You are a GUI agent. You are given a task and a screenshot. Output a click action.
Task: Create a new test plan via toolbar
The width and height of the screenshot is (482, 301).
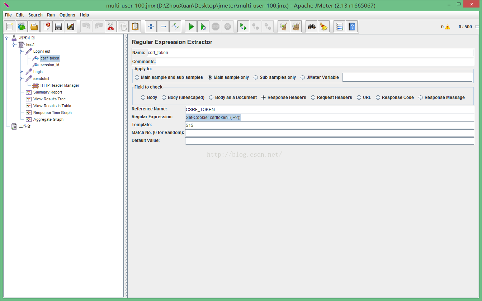[x=10, y=27]
